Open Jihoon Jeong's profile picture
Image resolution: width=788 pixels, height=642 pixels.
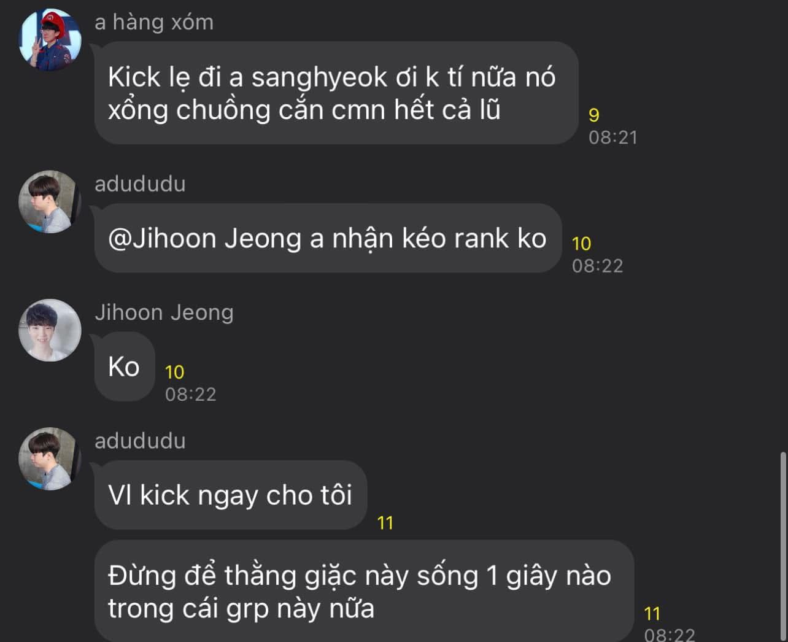point(50,330)
